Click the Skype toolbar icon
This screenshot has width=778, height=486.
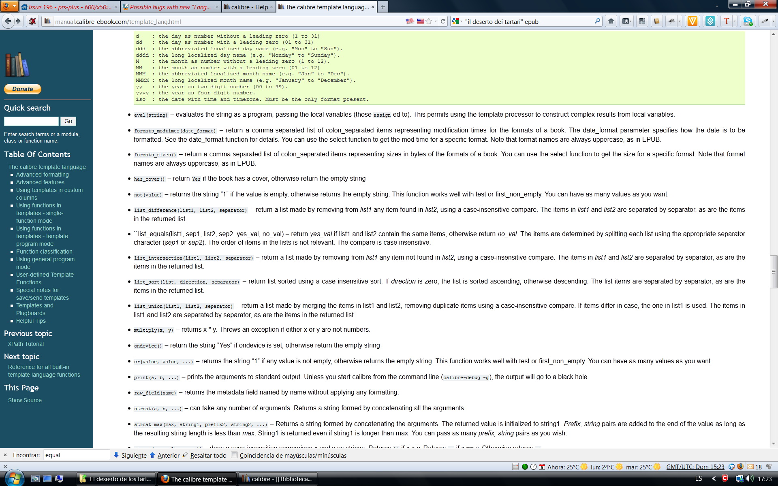[x=748, y=21]
